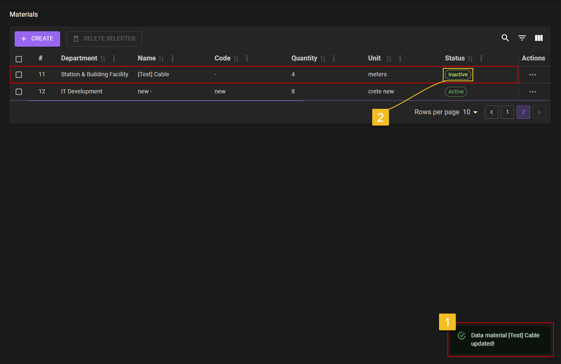
Task: Click the Inactive status chip
Action: click(x=458, y=75)
